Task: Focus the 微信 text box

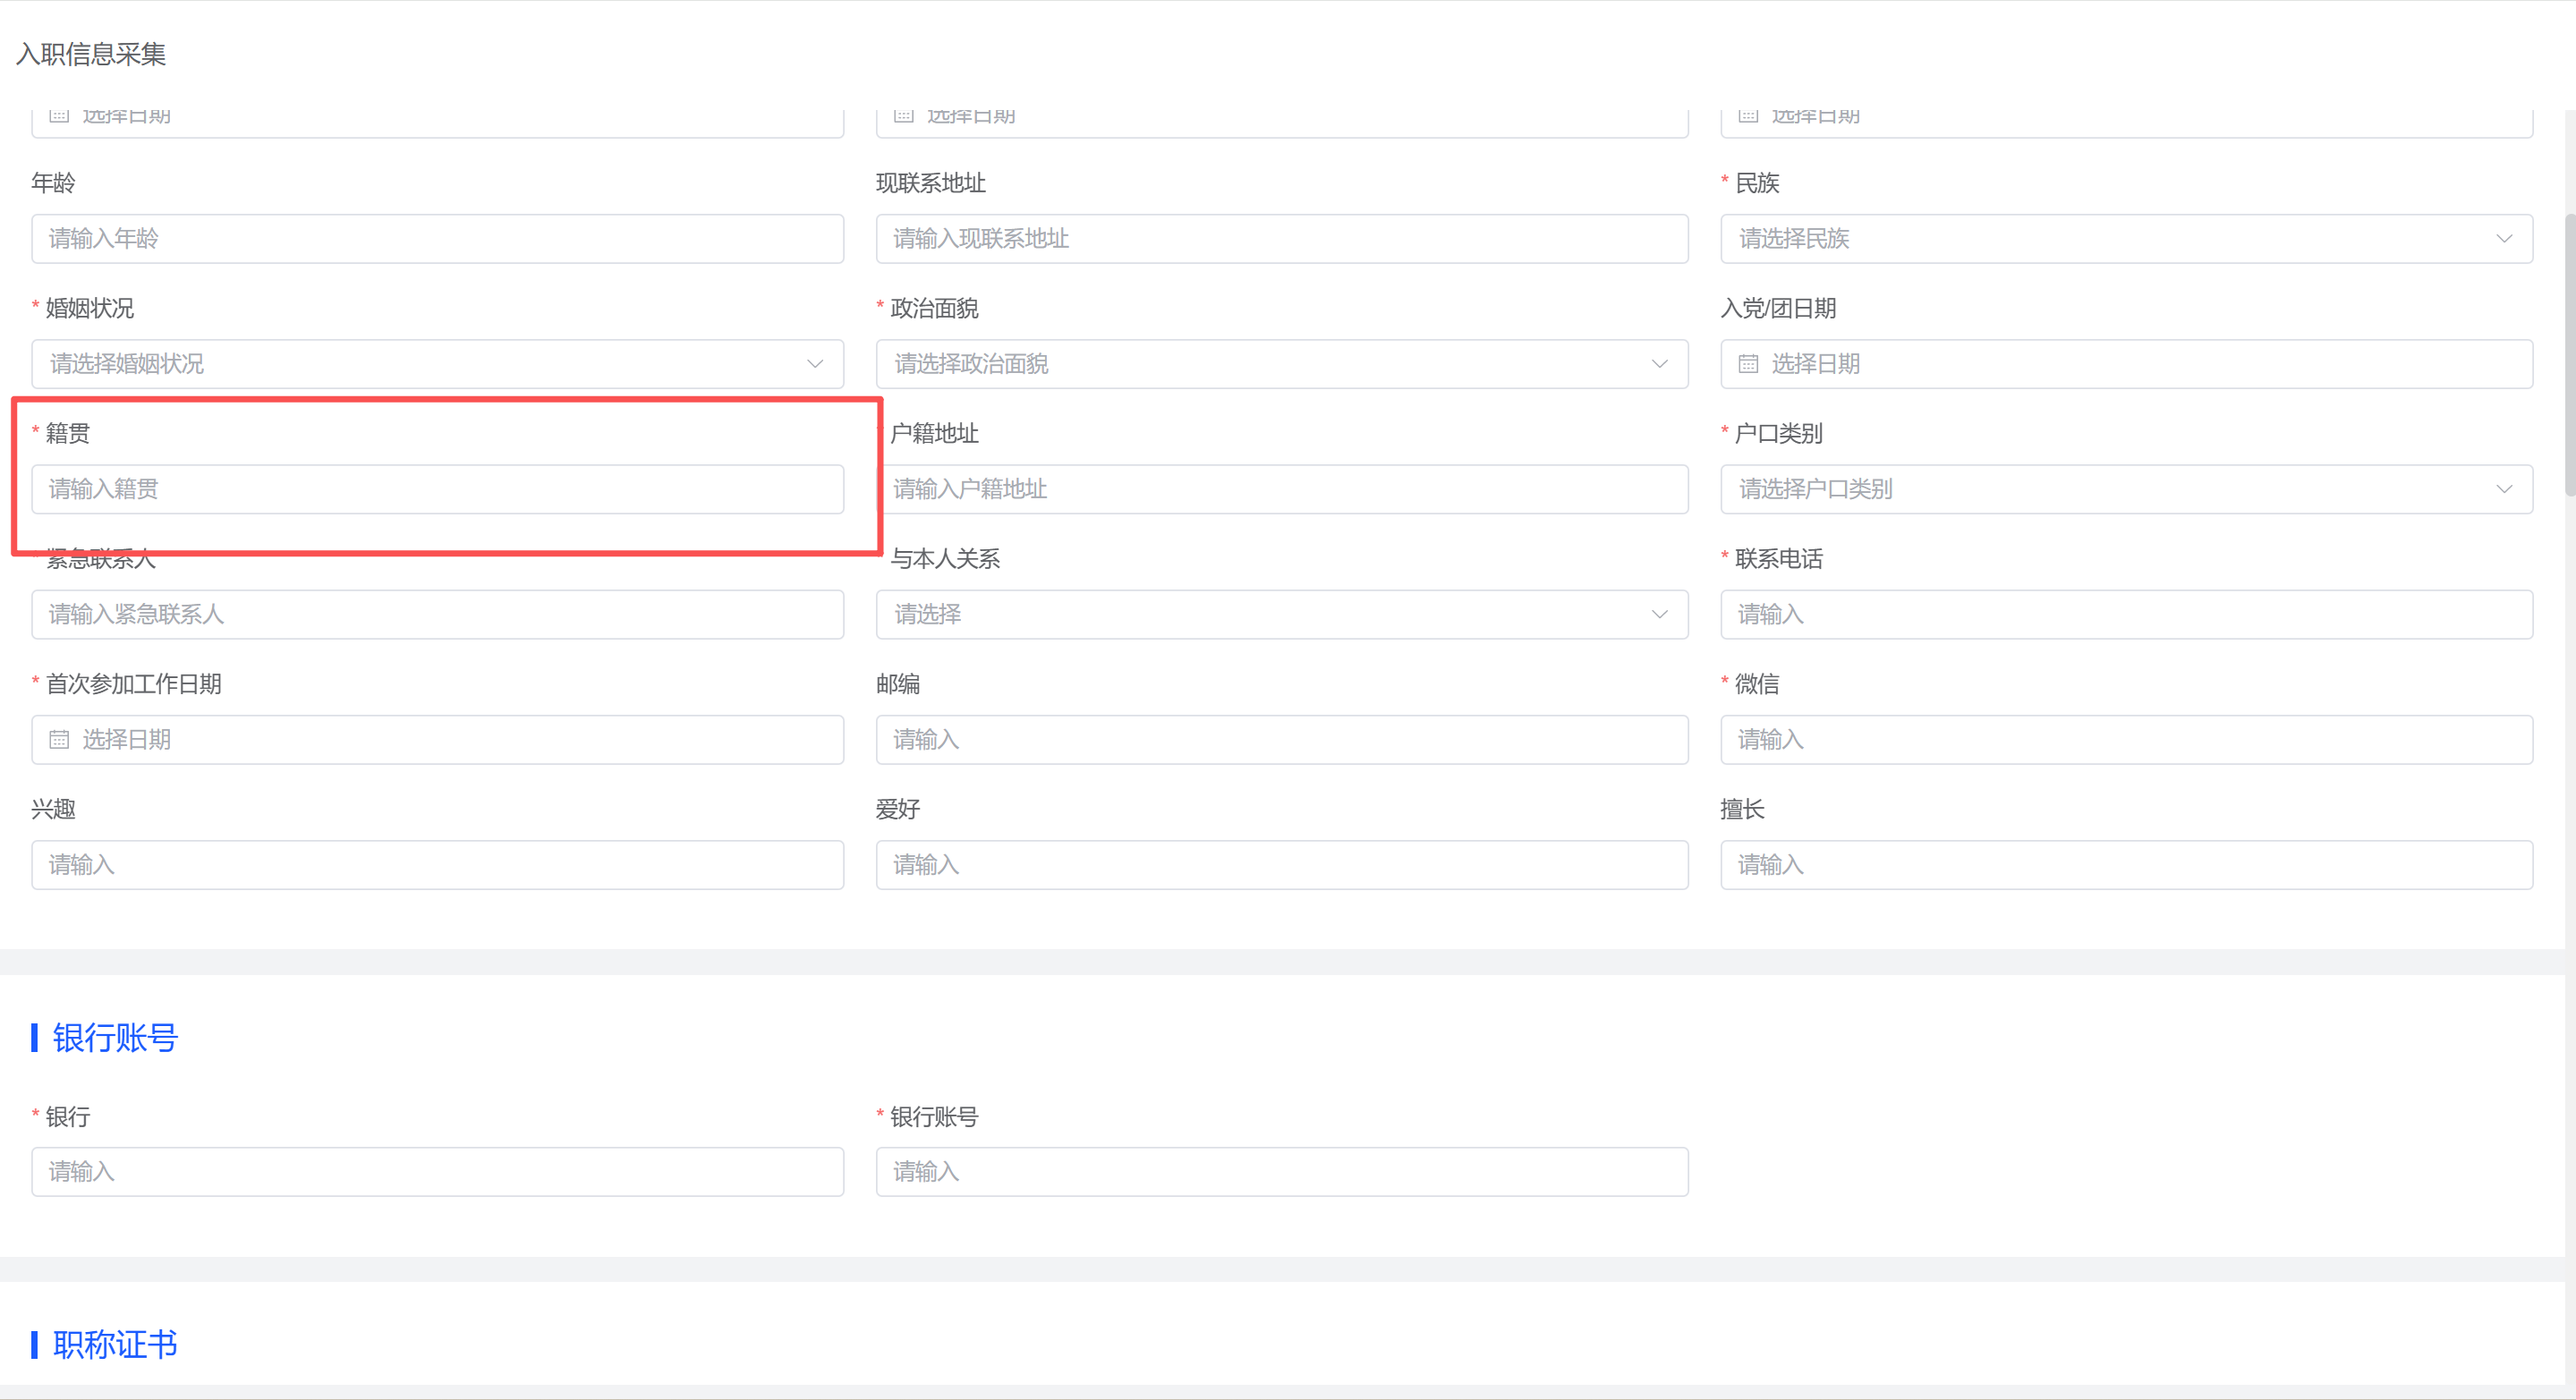Action: [2125, 739]
